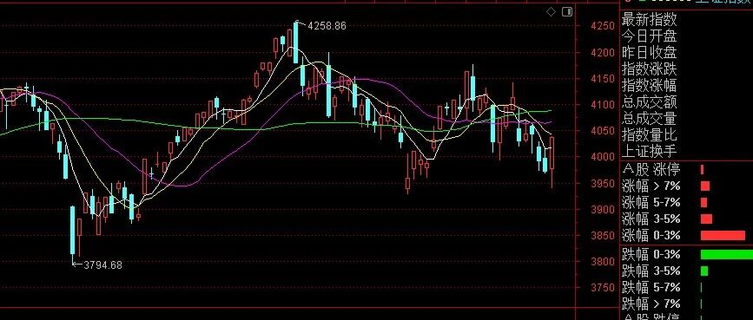
Task: Click the 3750 price axis label
Action: (604, 288)
